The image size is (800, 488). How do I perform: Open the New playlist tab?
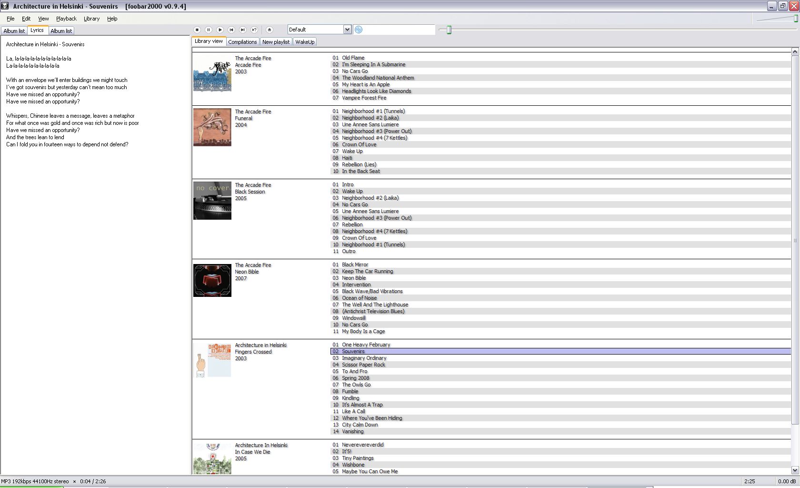[x=276, y=42]
